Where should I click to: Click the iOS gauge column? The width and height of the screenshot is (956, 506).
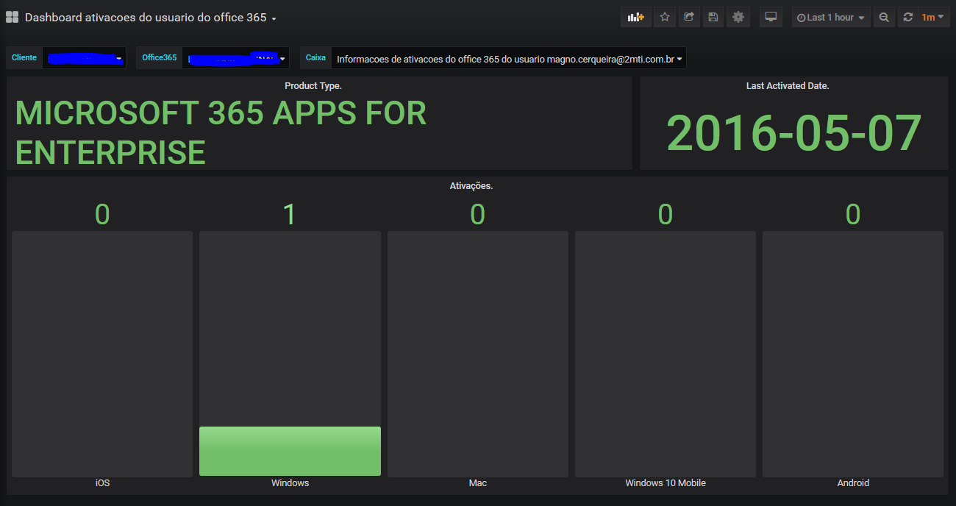[102, 354]
